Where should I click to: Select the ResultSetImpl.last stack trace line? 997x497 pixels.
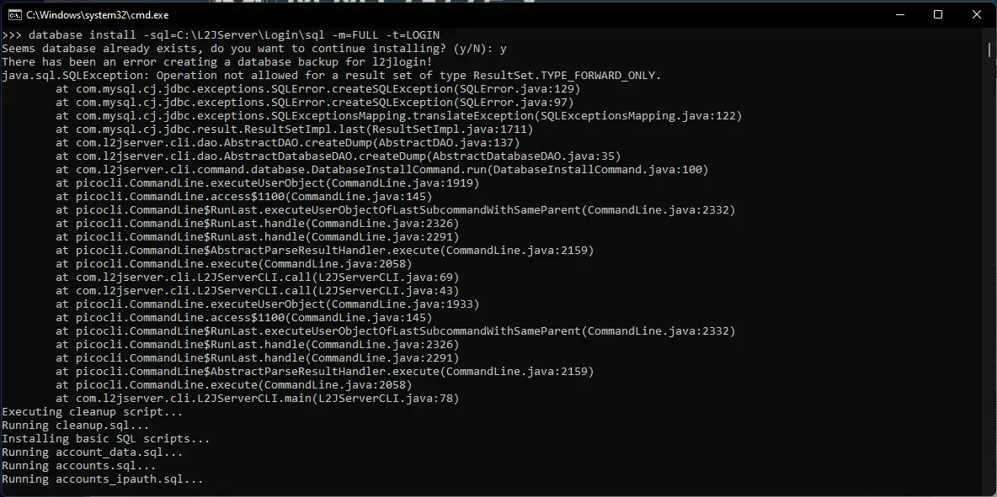pos(295,130)
